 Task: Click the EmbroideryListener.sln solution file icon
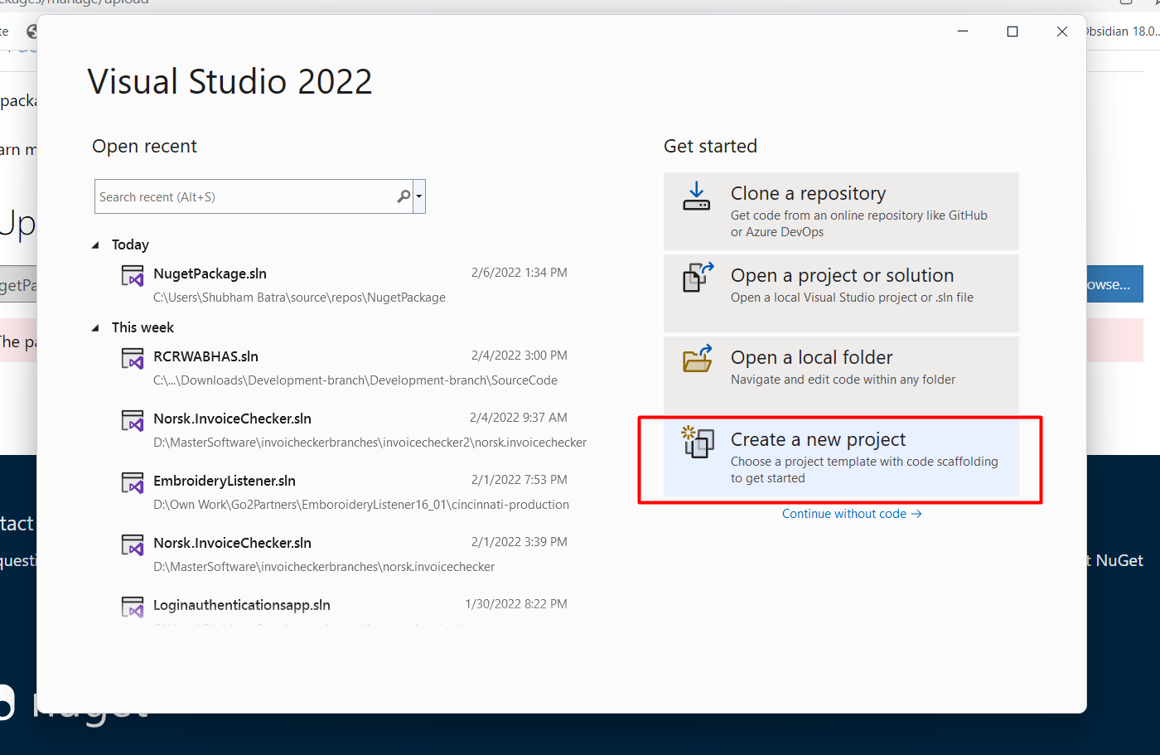coord(133,483)
